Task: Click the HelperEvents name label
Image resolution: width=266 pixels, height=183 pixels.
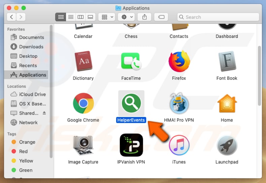Action: coord(131,120)
